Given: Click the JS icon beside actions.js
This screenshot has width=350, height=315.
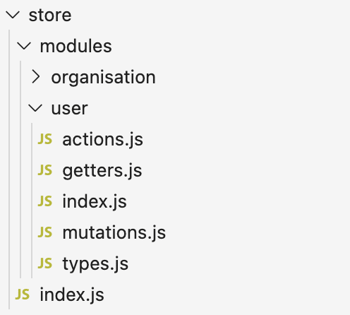Looking at the screenshot, I should [x=45, y=139].
